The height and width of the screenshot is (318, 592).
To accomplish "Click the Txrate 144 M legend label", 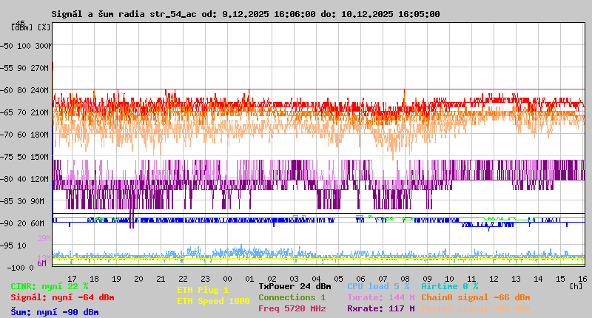I will (378, 297).
